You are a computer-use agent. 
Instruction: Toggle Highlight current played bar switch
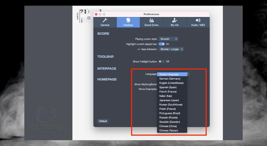click(162, 44)
